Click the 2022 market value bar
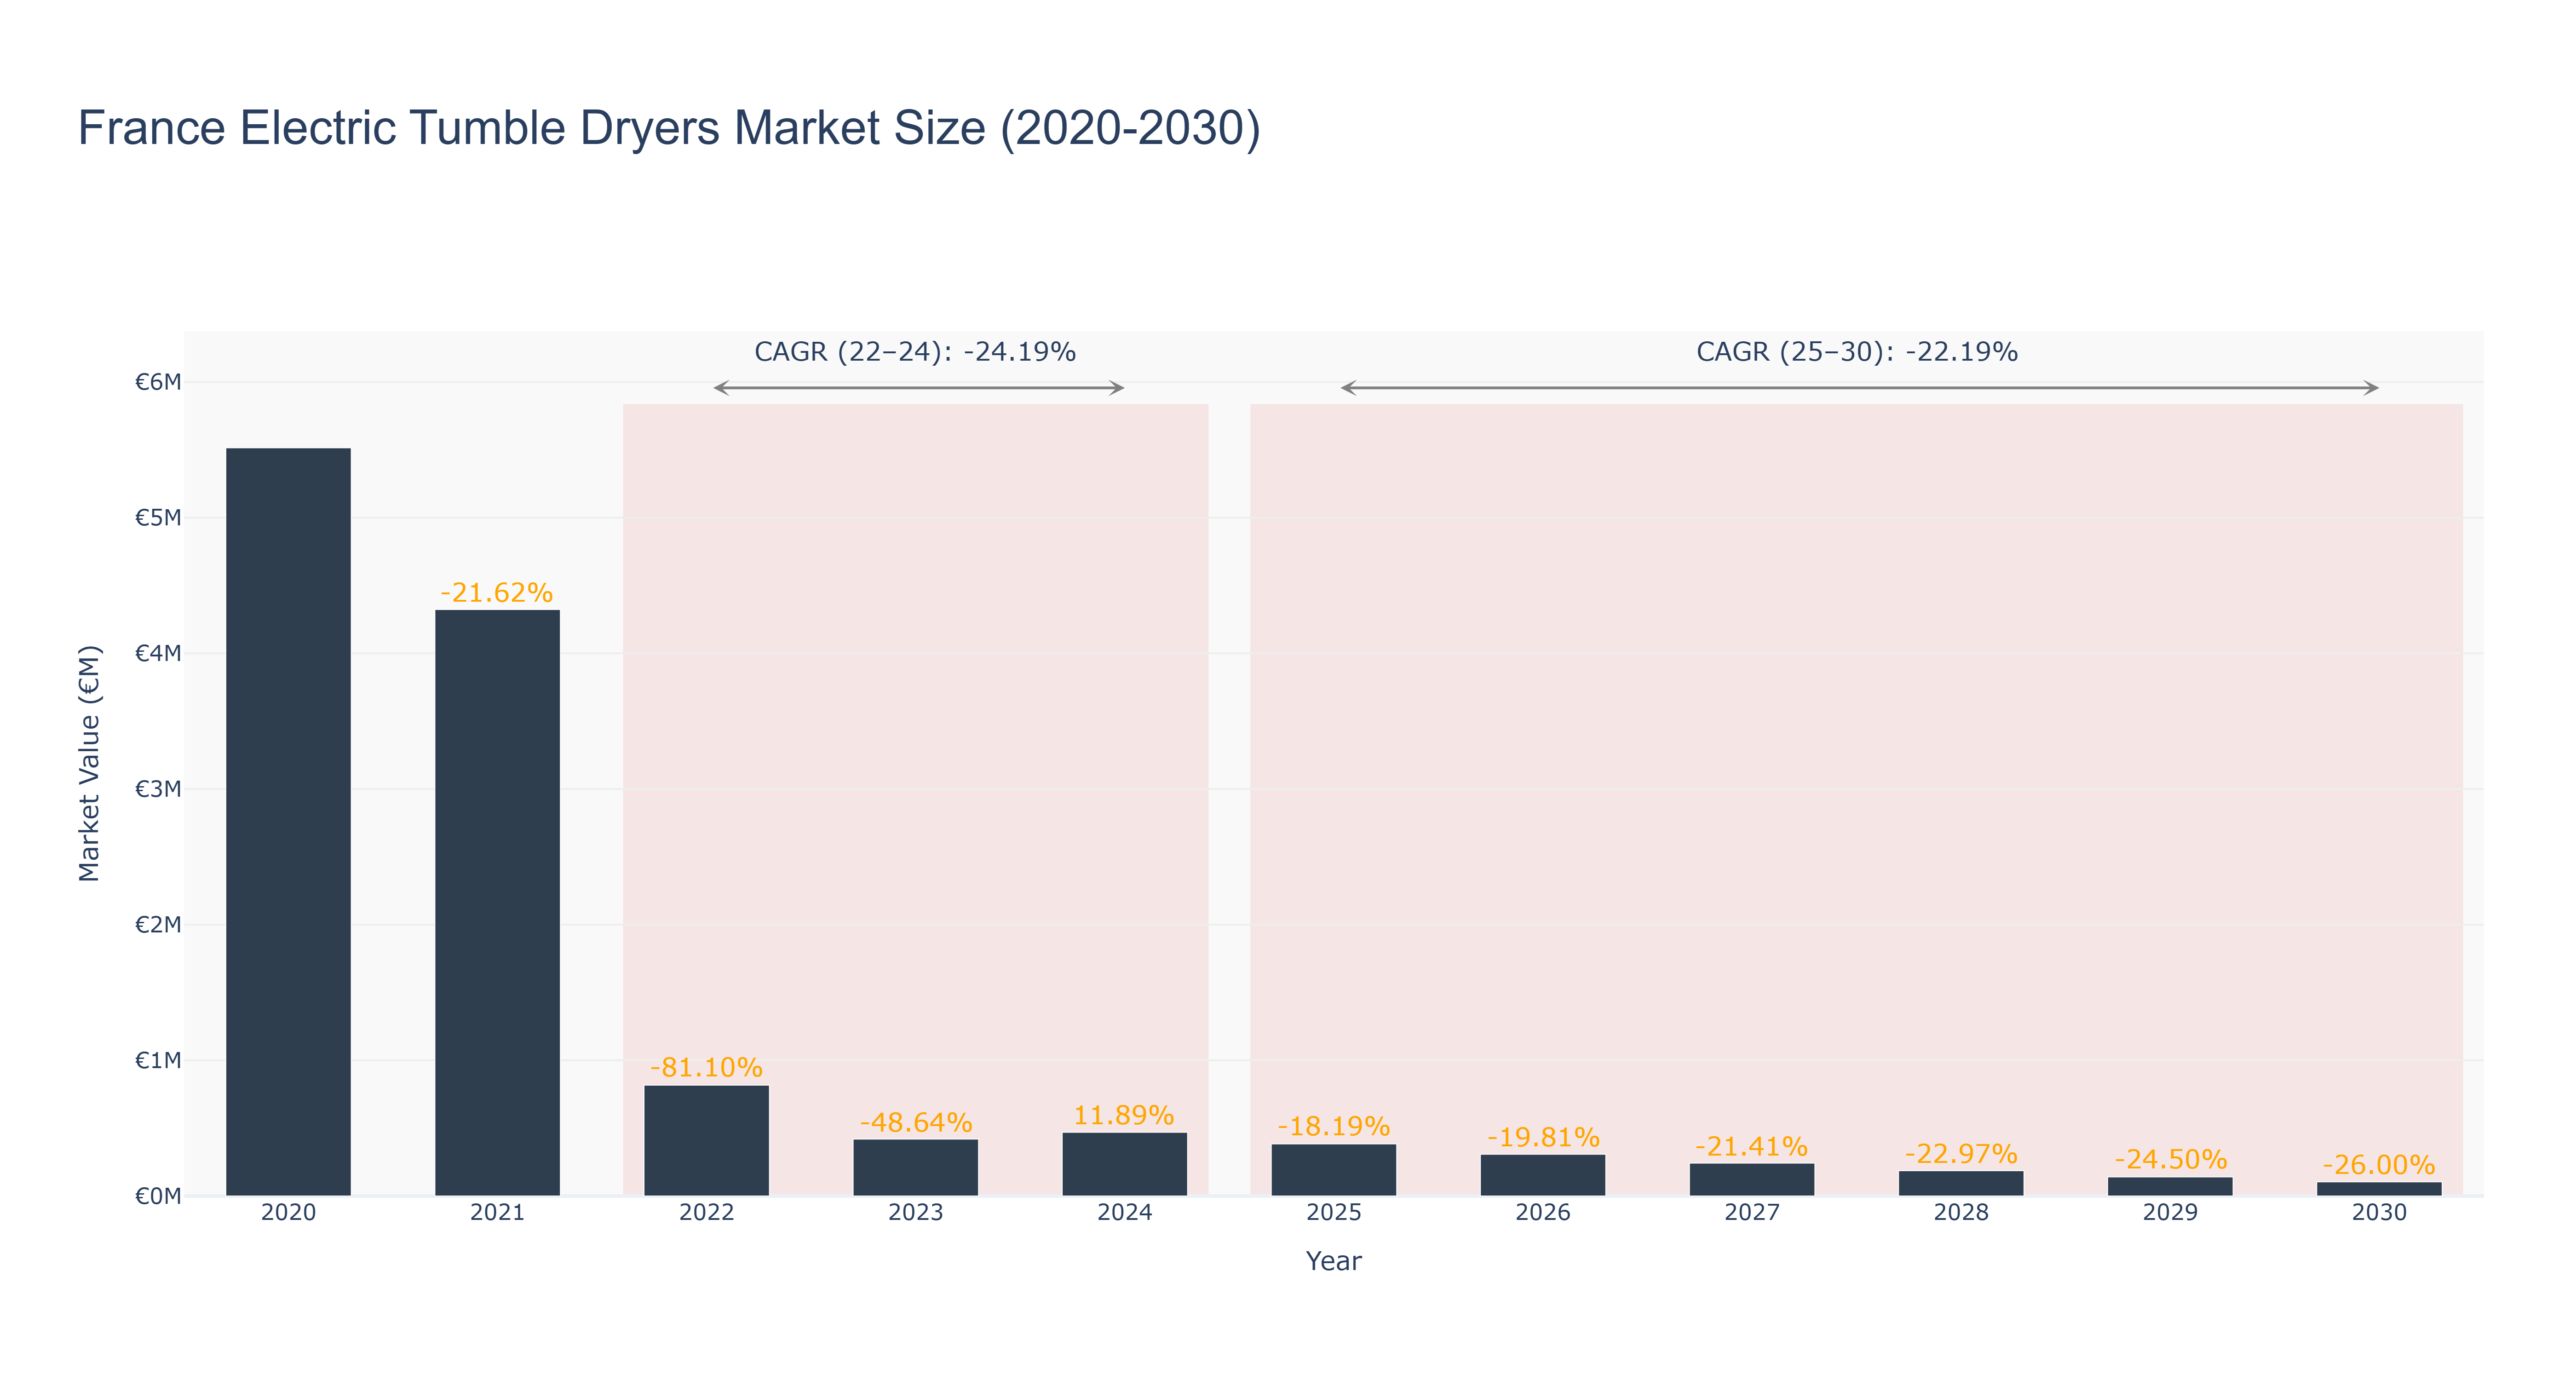This screenshot has height=1380, width=2576. point(706,1140)
